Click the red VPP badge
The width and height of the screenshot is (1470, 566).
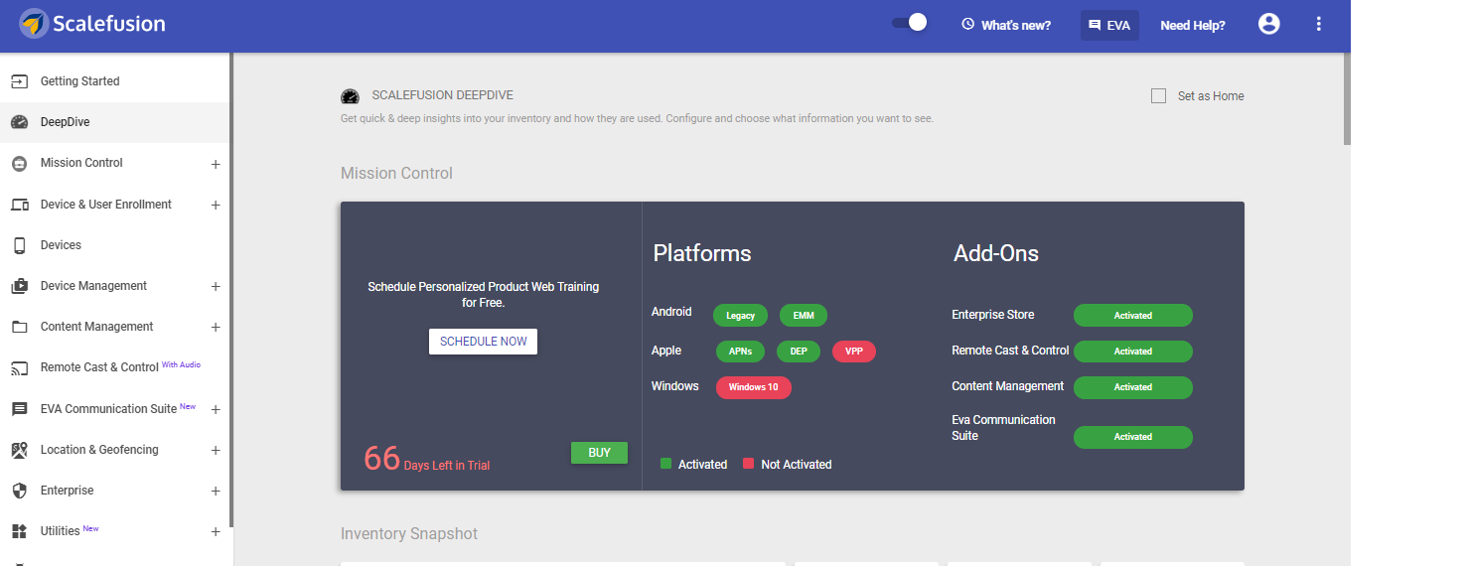pyautogui.click(x=854, y=352)
